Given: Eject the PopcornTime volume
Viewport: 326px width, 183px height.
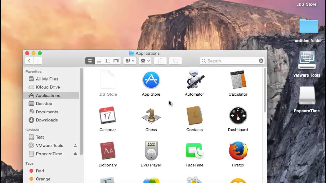Looking at the screenshot, I should pyautogui.click(x=75, y=154).
